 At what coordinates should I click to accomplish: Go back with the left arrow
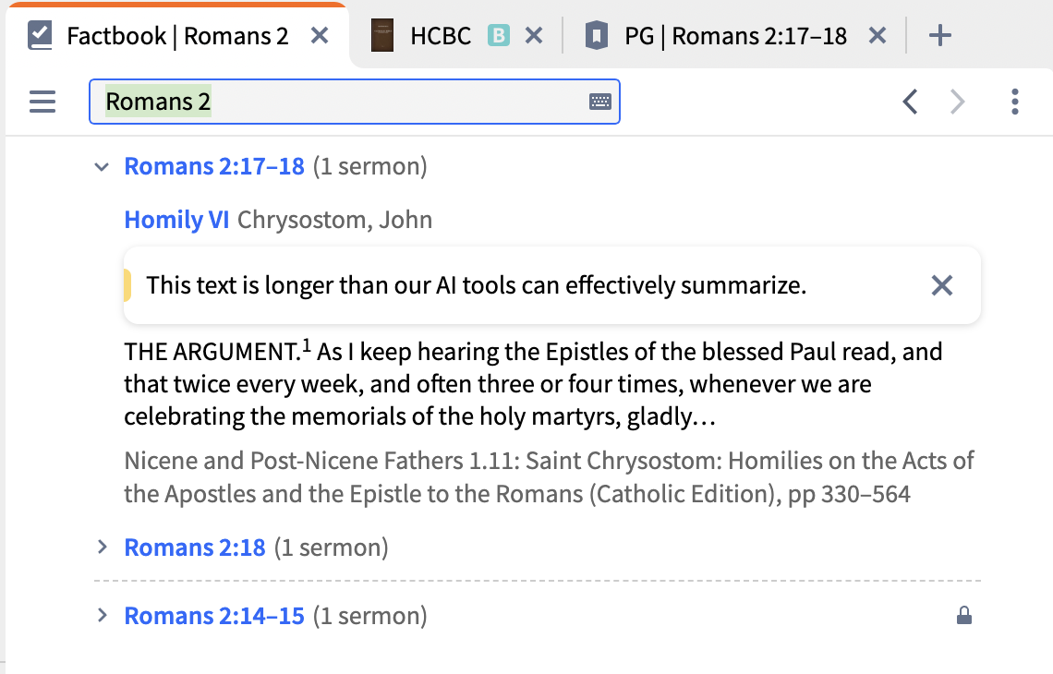(910, 102)
